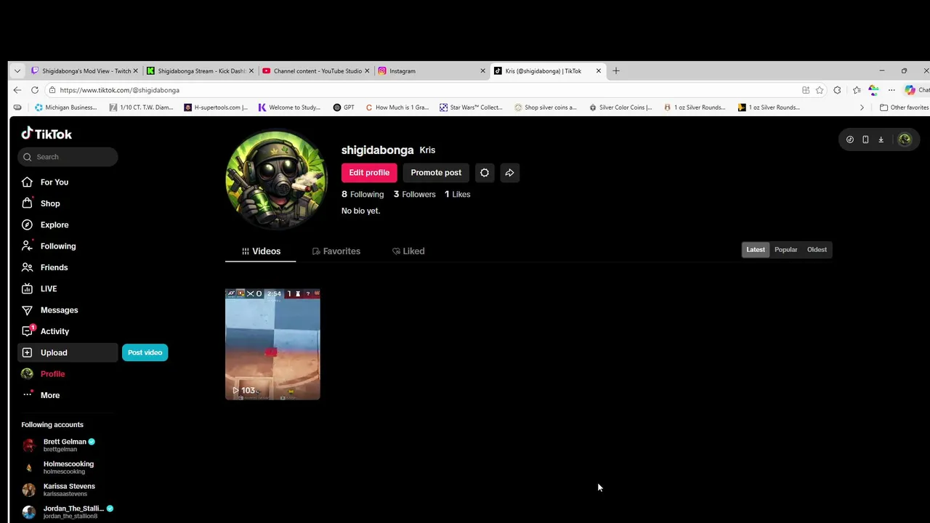Image resolution: width=930 pixels, height=523 pixels.
Task: Open browser extensions puzzle icon
Action: pos(838,90)
